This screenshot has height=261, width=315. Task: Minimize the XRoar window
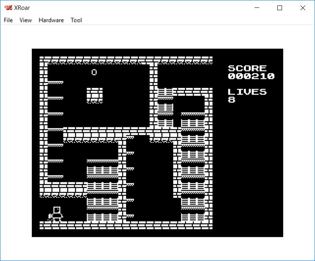[x=257, y=8]
